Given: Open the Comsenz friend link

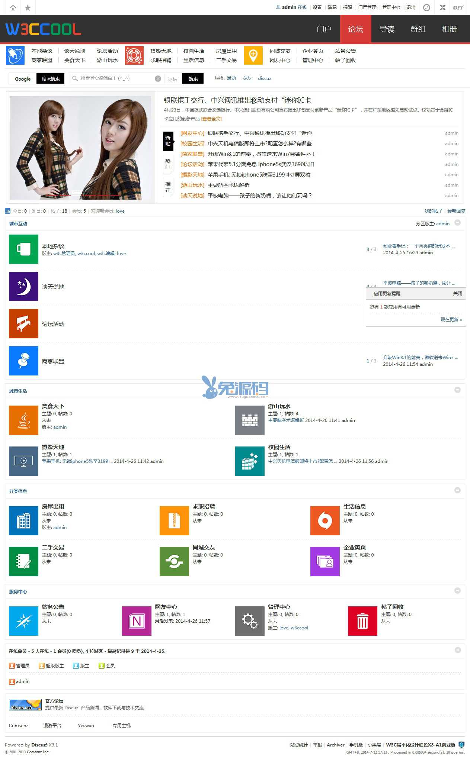Looking at the screenshot, I should 19,726.
